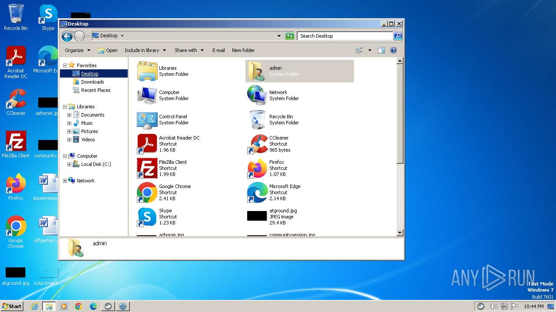This screenshot has height=312, width=556.
Task: Click the green refresh button beside address bar
Action: click(x=290, y=36)
